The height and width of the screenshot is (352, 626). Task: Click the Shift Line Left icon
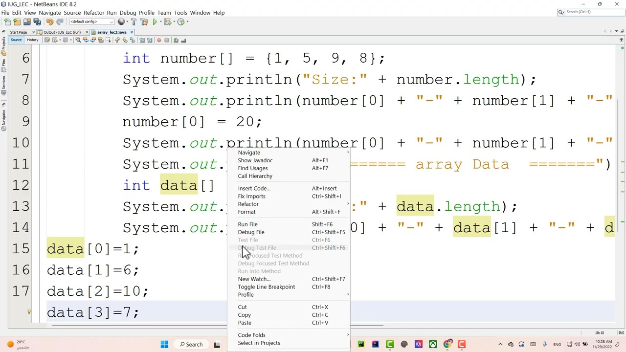(x=142, y=40)
